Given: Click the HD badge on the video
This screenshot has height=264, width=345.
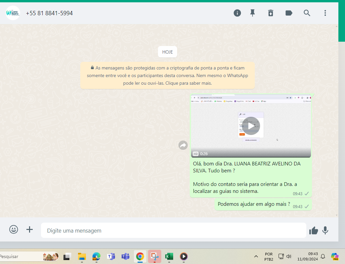Looking at the screenshot, I should click(x=196, y=154).
